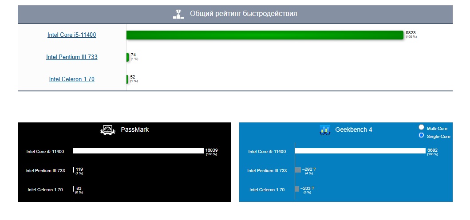Viewport: 470px width, 220px height.
Task: Click the Geekbench score ~203
Action: [305, 188]
